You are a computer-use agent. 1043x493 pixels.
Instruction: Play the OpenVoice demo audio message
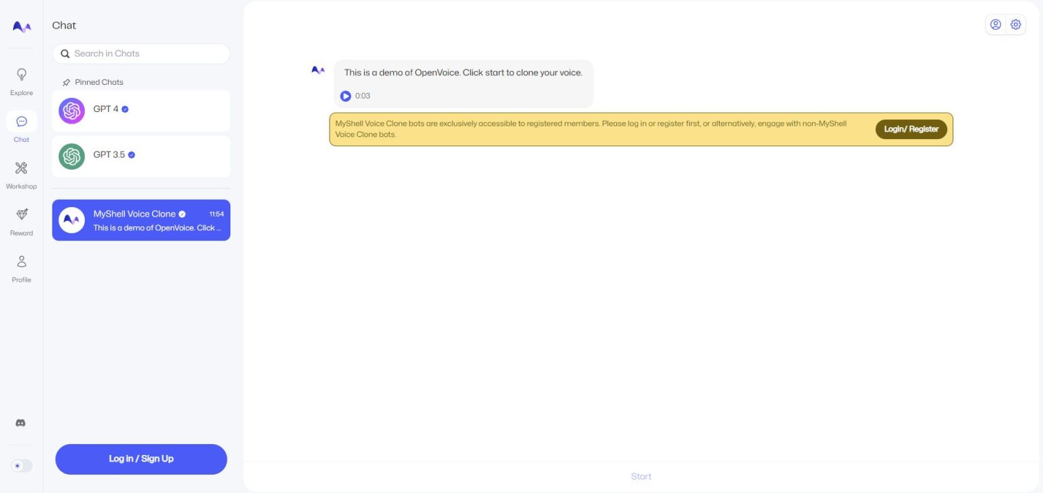(x=346, y=96)
